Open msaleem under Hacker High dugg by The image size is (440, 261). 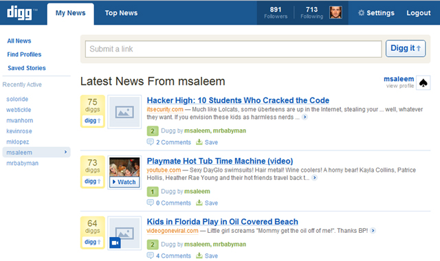click(197, 130)
